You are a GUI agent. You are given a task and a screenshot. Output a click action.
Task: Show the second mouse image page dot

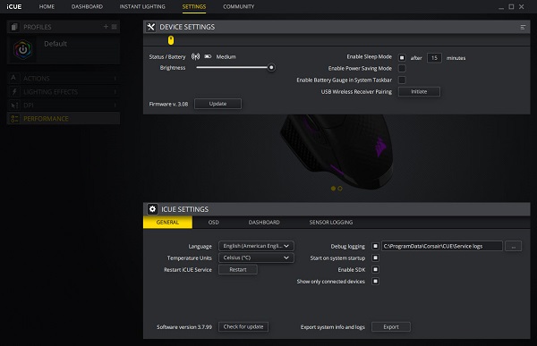(340, 189)
